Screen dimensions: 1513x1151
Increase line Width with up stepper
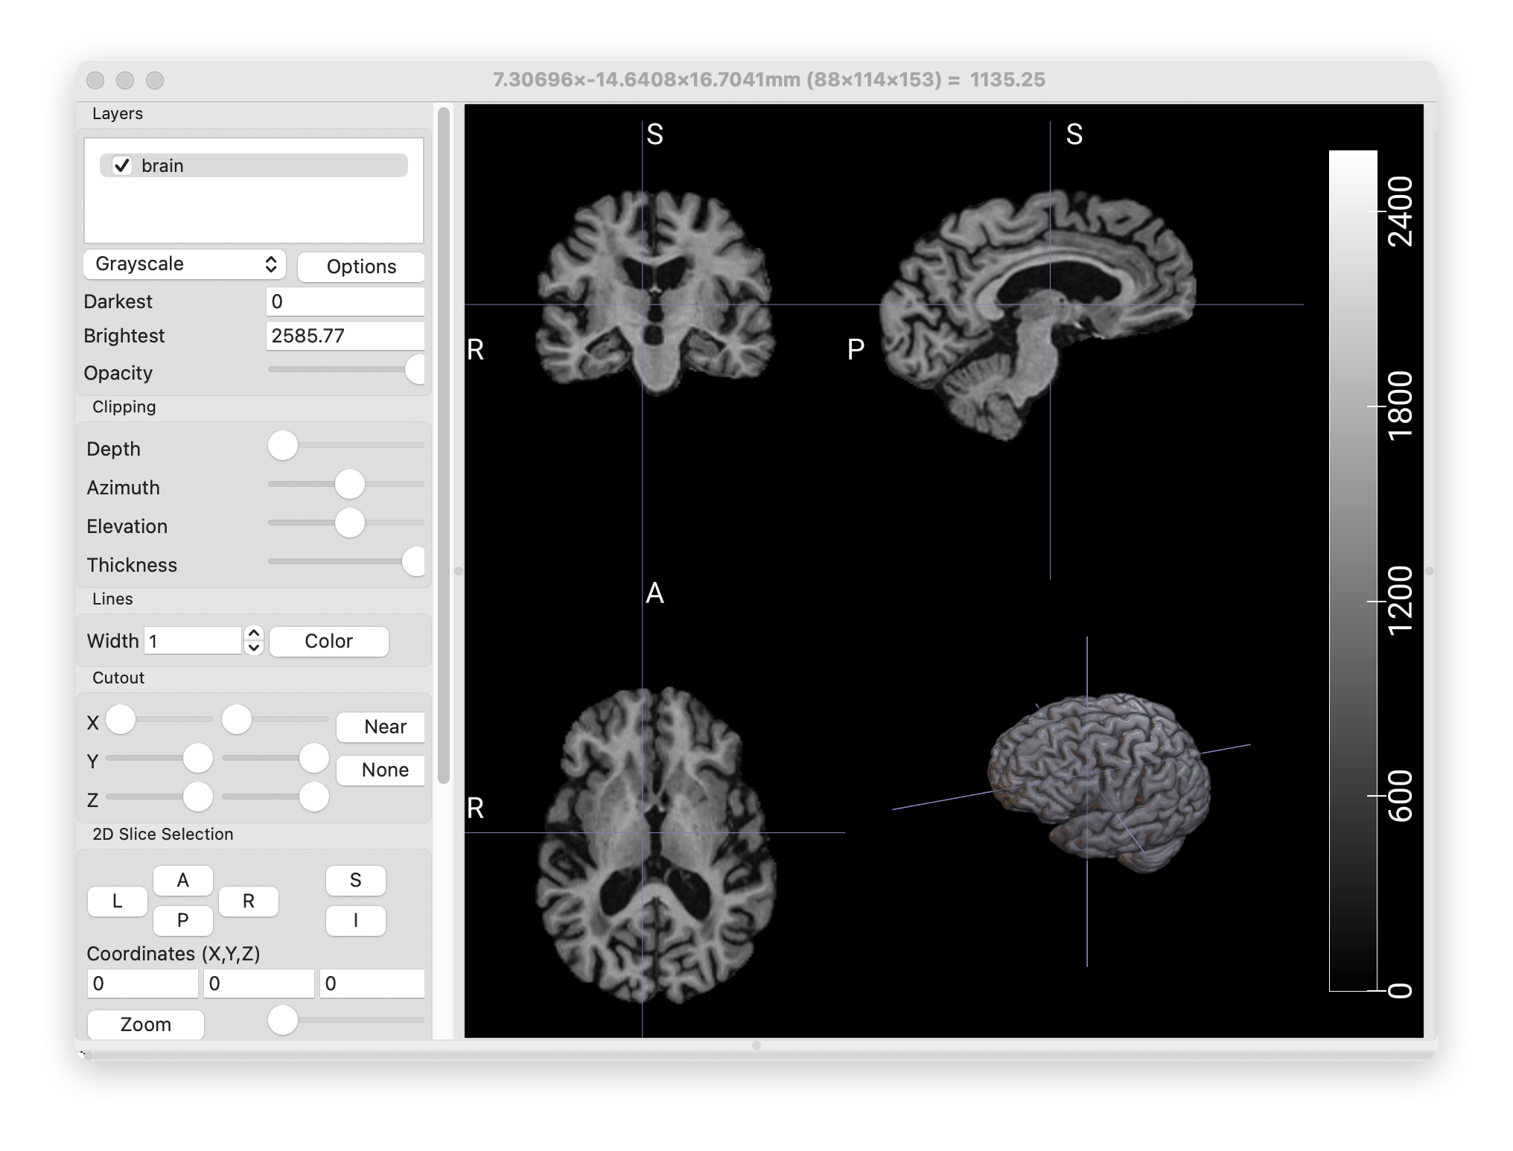click(254, 634)
